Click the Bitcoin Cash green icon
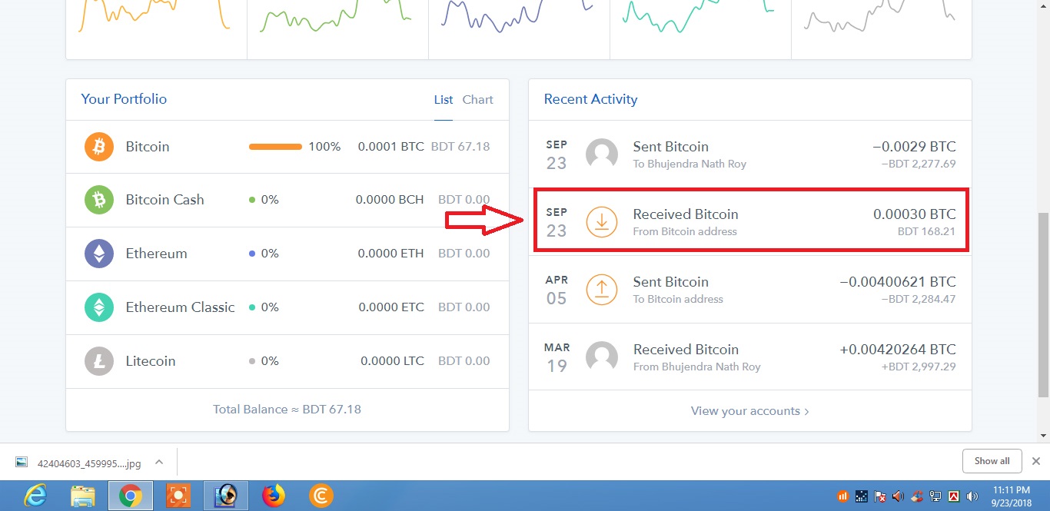The image size is (1050, 511). [x=99, y=200]
